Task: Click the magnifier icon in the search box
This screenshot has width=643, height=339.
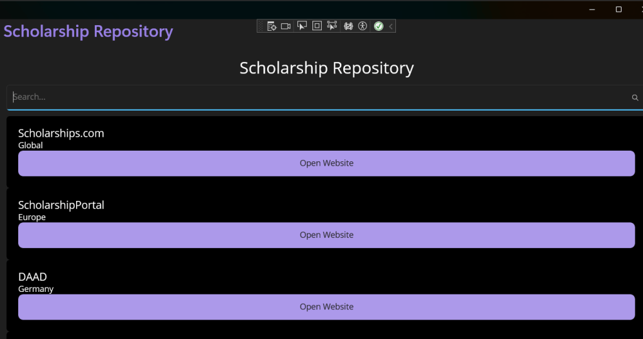Action: pyautogui.click(x=635, y=97)
